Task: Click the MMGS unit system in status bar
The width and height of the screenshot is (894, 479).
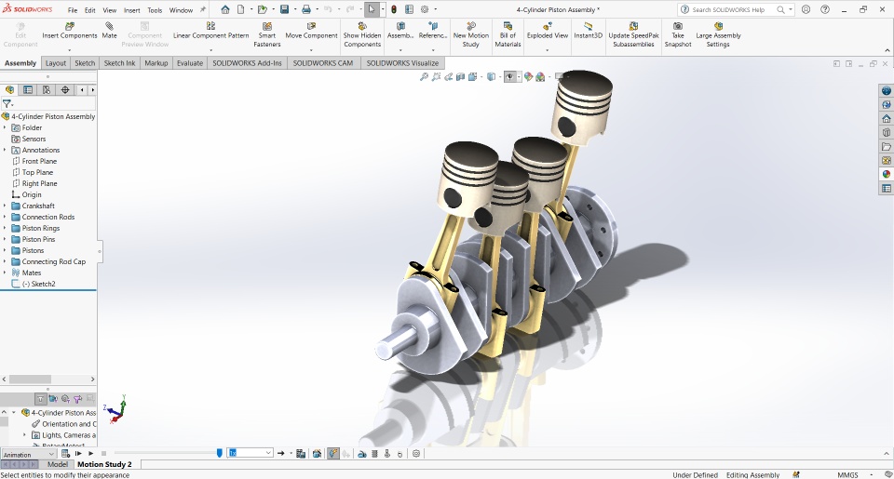Action: click(x=847, y=474)
